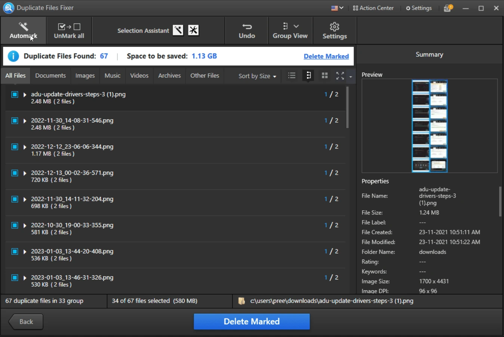
Task: Switch to the Videos tab
Action: [139, 75]
